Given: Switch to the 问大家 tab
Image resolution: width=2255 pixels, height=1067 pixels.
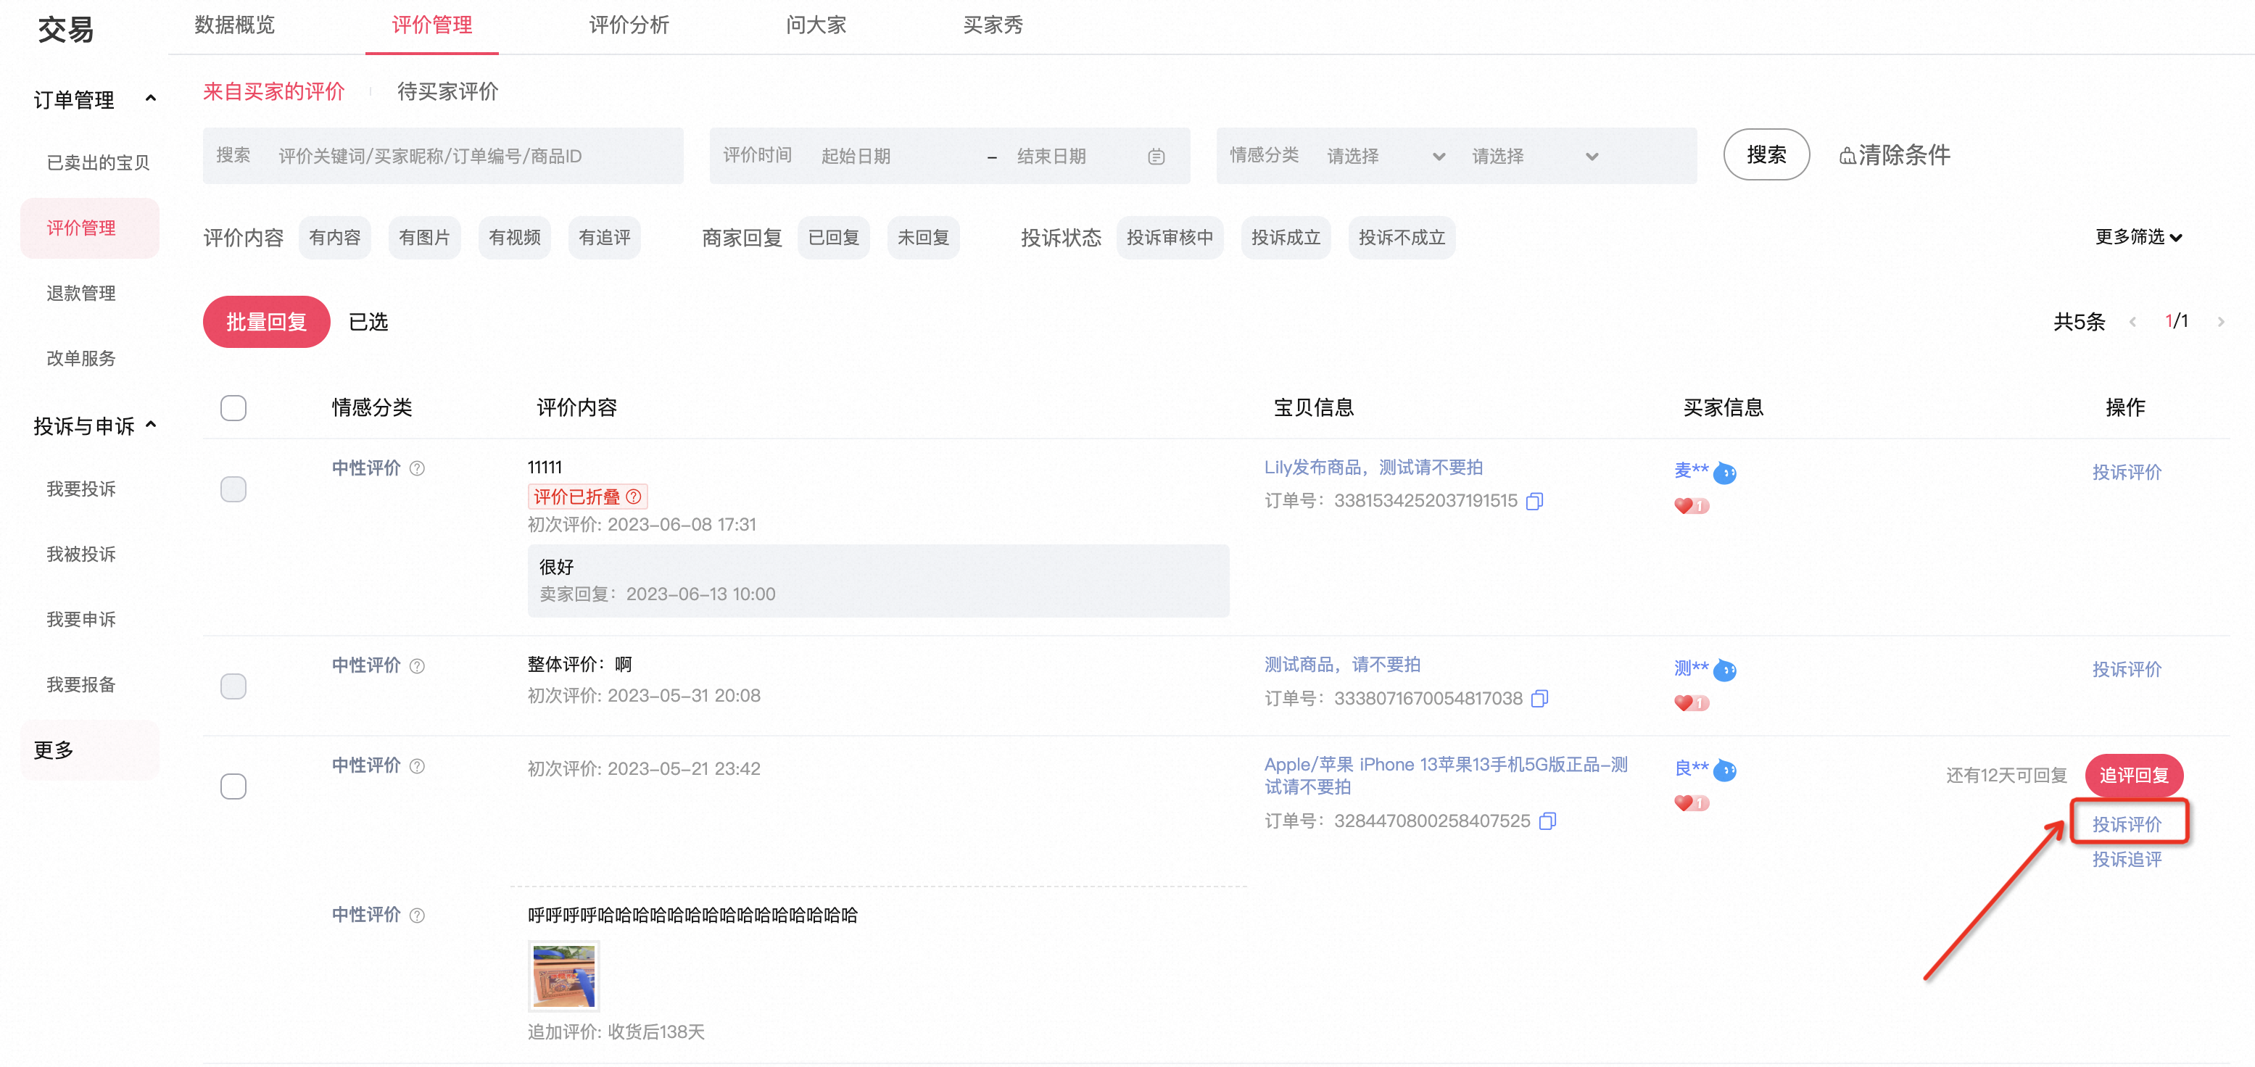Looking at the screenshot, I should coord(816,25).
